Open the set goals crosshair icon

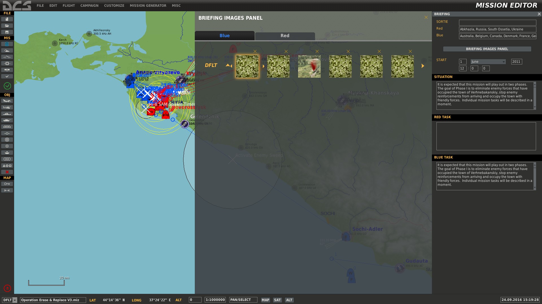[7, 63]
